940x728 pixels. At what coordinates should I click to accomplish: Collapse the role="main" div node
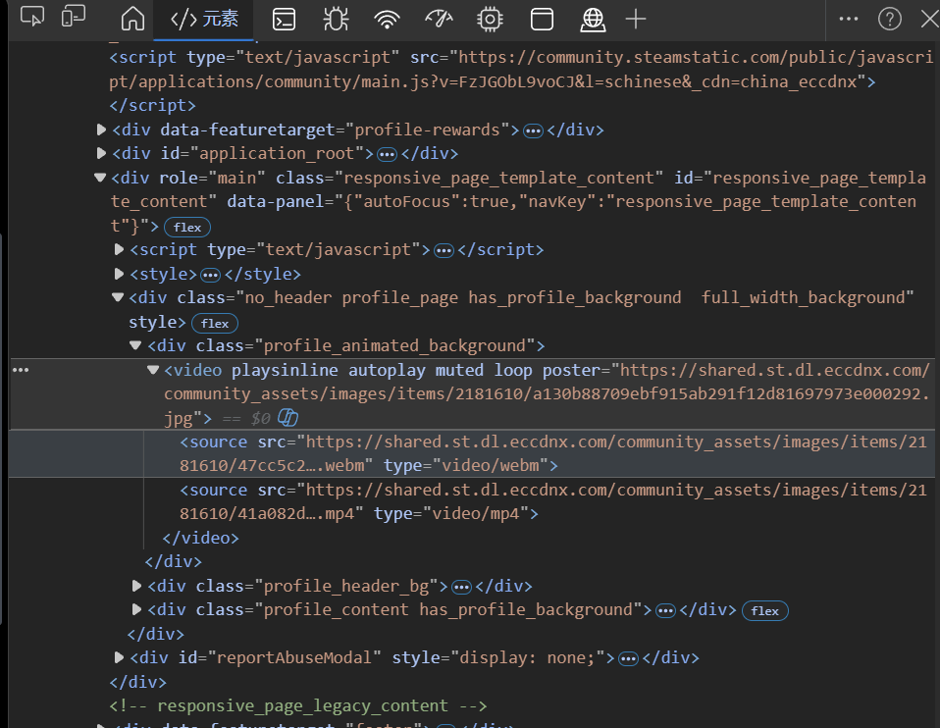click(x=100, y=178)
